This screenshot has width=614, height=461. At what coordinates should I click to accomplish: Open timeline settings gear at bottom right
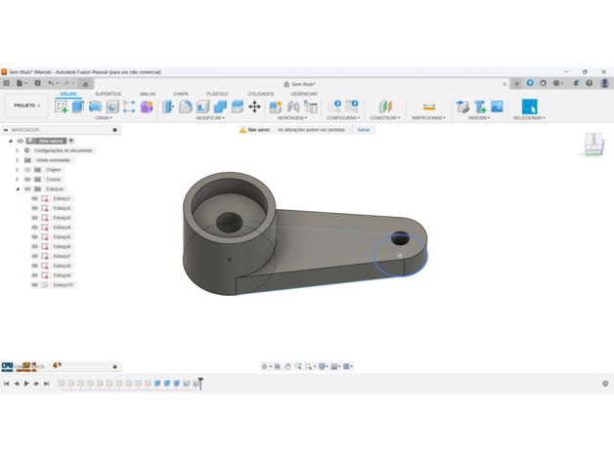click(x=605, y=384)
